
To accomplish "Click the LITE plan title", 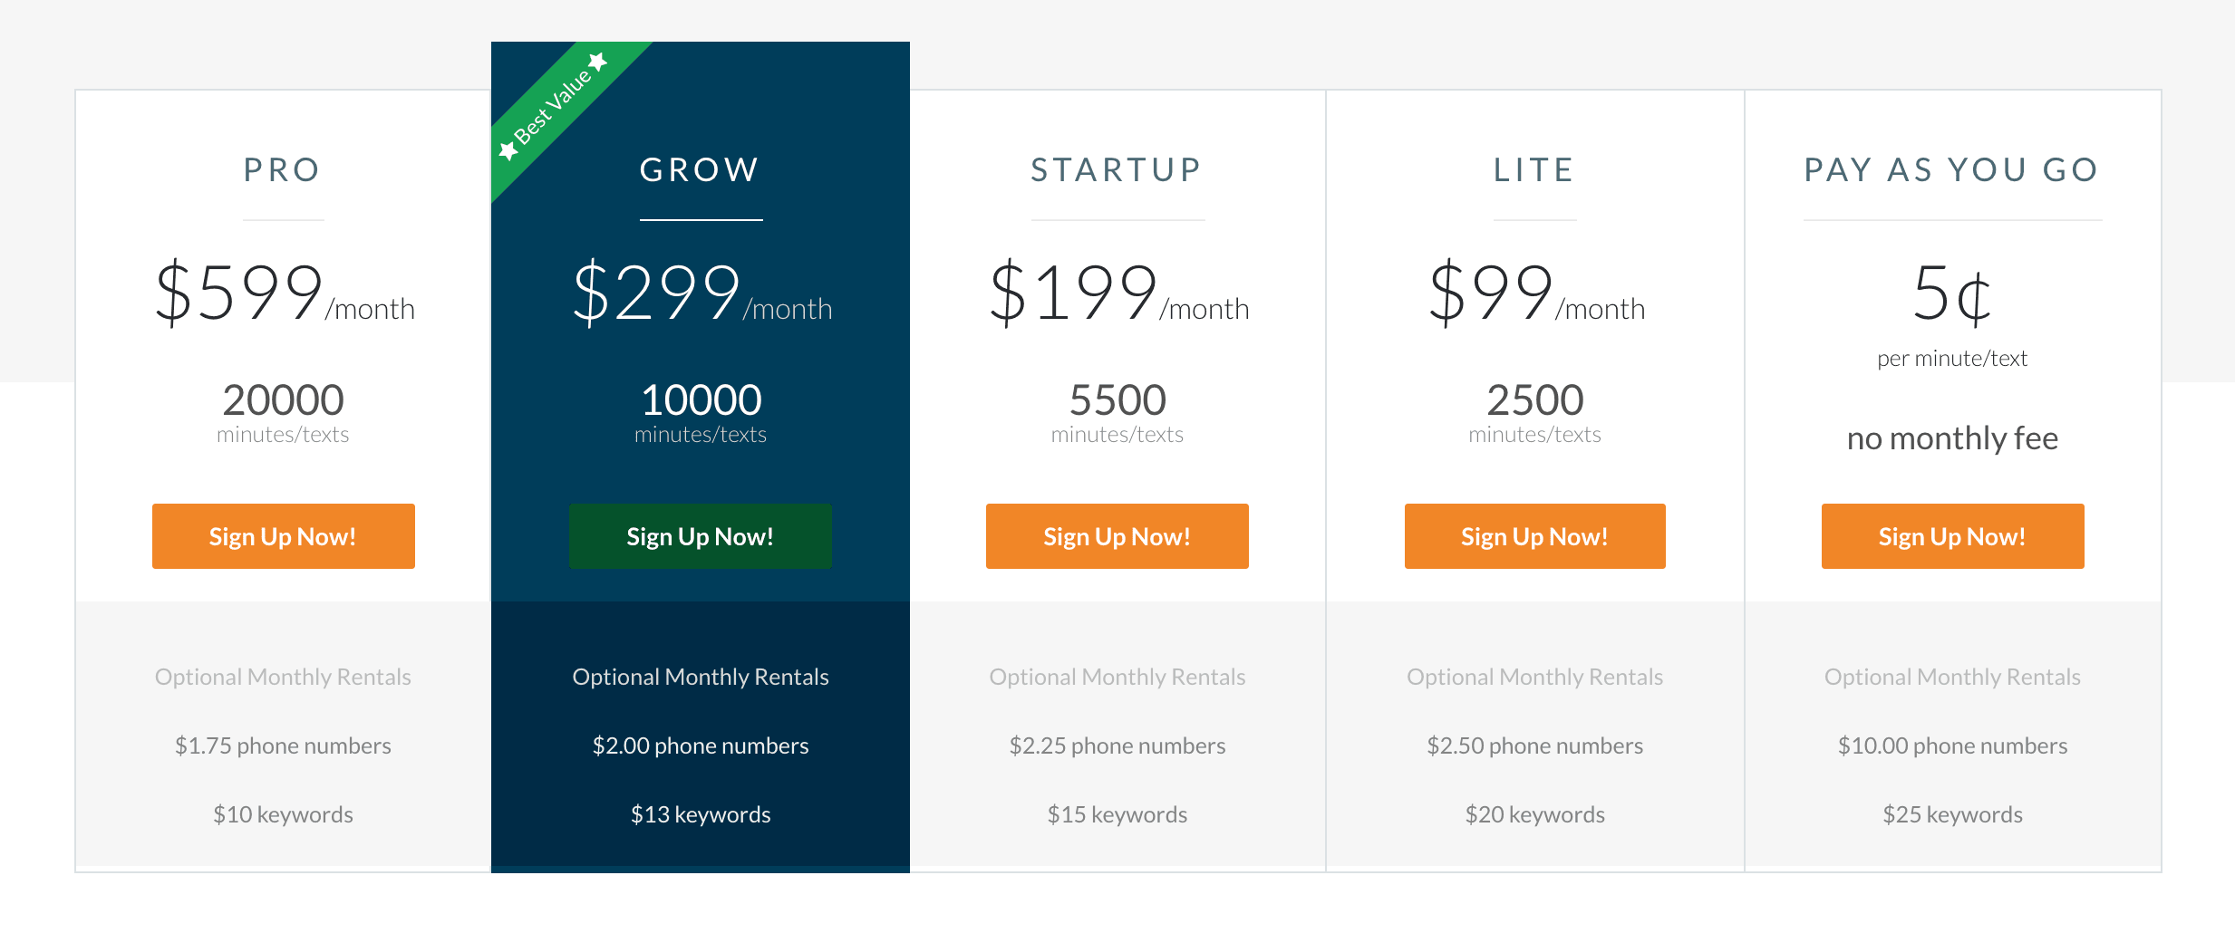I will point(1534,170).
